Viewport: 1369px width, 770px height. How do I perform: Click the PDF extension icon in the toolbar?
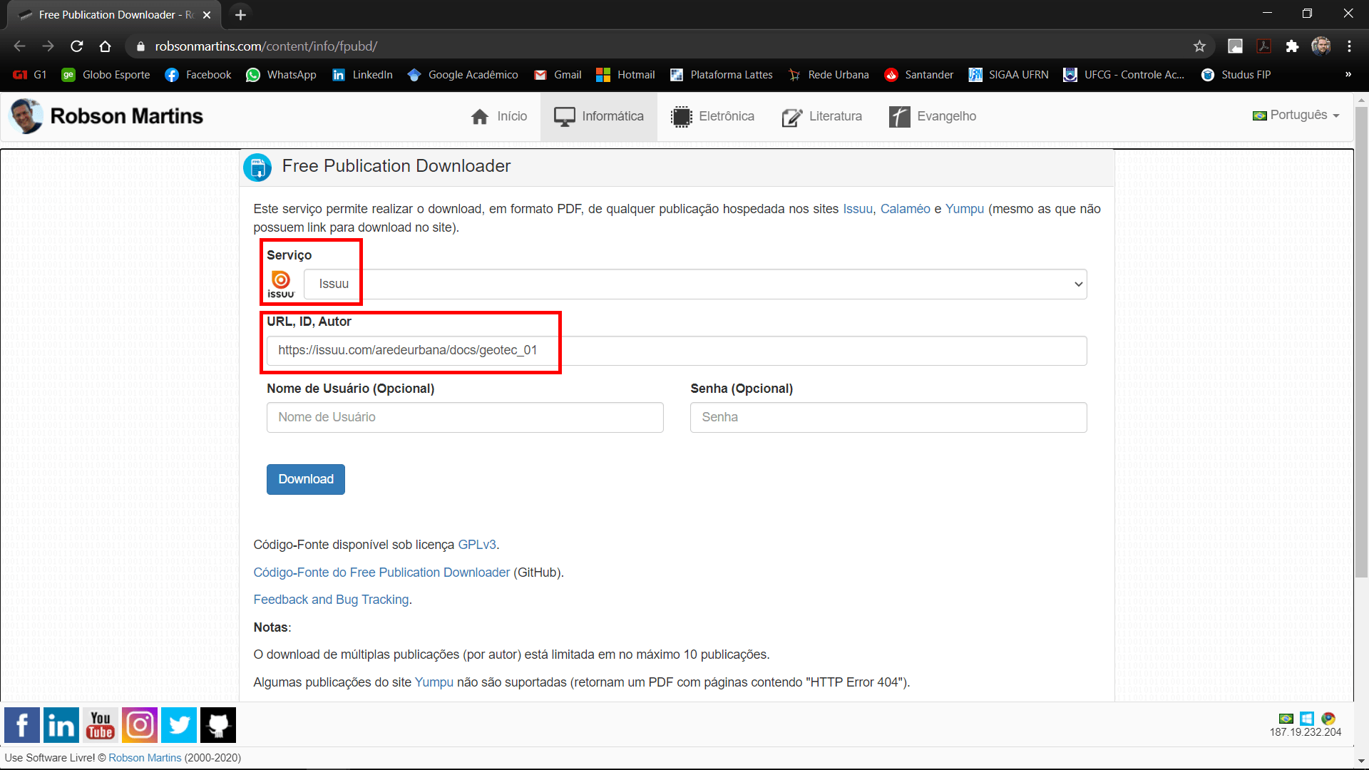(x=1263, y=46)
